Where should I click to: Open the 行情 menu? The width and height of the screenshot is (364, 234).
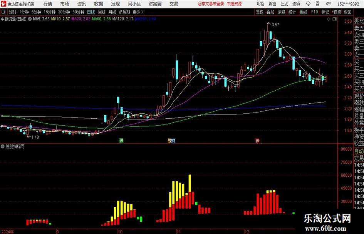(48, 4)
